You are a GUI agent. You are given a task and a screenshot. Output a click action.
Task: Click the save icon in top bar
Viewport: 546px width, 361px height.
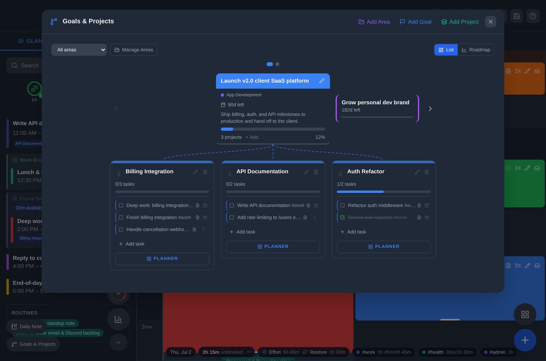(517, 16)
